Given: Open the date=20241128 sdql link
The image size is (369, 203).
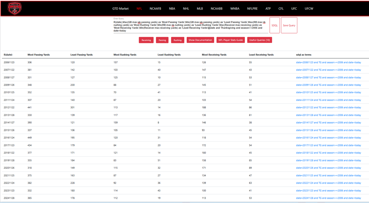Looking at the screenshot, I should point(328,198).
